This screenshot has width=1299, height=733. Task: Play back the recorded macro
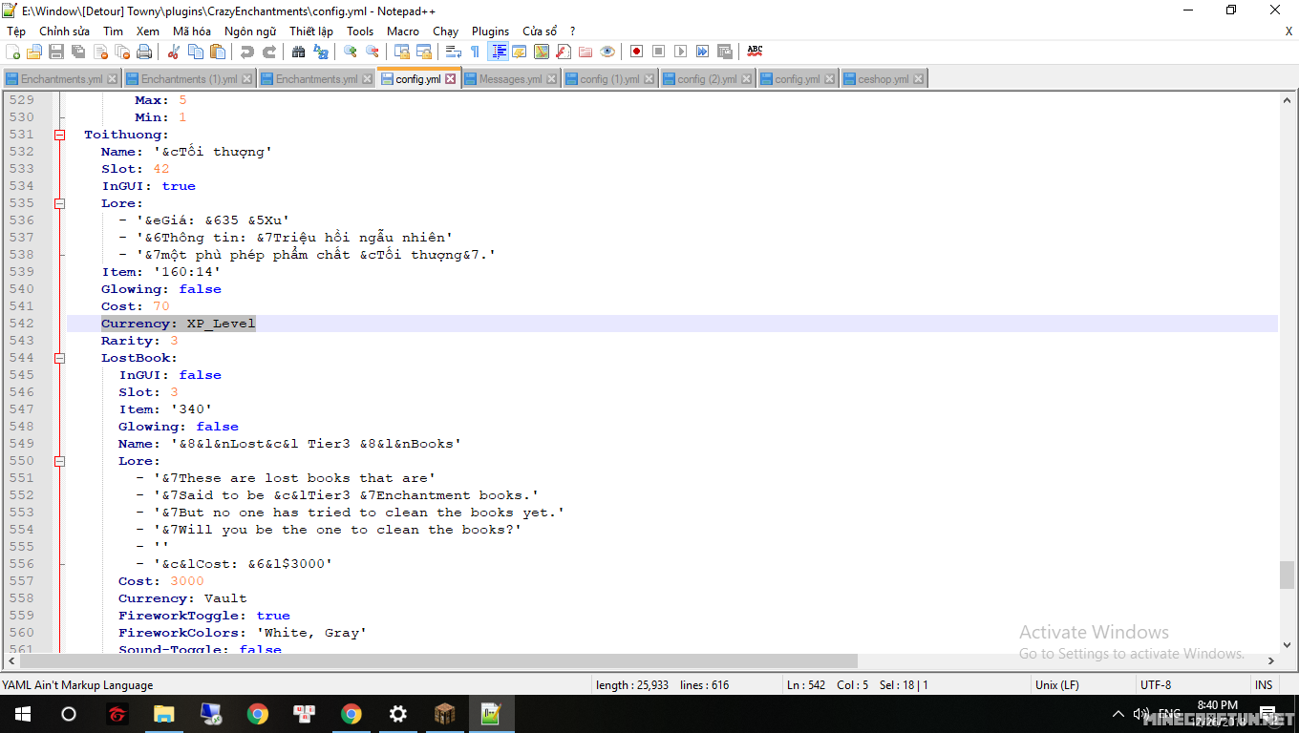pyautogui.click(x=680, y=52)
